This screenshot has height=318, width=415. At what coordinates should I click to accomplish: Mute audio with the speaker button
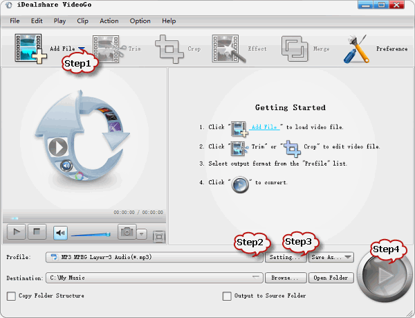click(60, 233)
